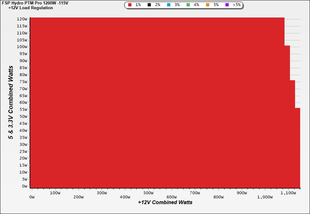The image size is (310, 214).
Task: Click the 1,100W x-axis label
Action: (288, 193)
